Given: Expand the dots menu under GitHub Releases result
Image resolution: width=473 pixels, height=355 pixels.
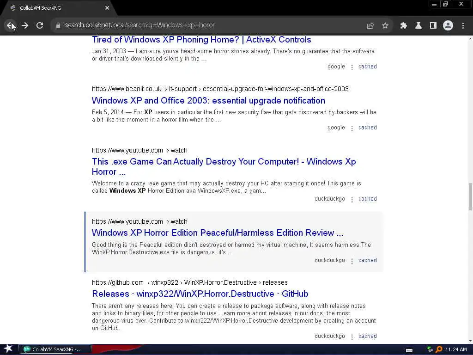Looking at the screenshot, I should pyautogui.click(x=352, y=337).
